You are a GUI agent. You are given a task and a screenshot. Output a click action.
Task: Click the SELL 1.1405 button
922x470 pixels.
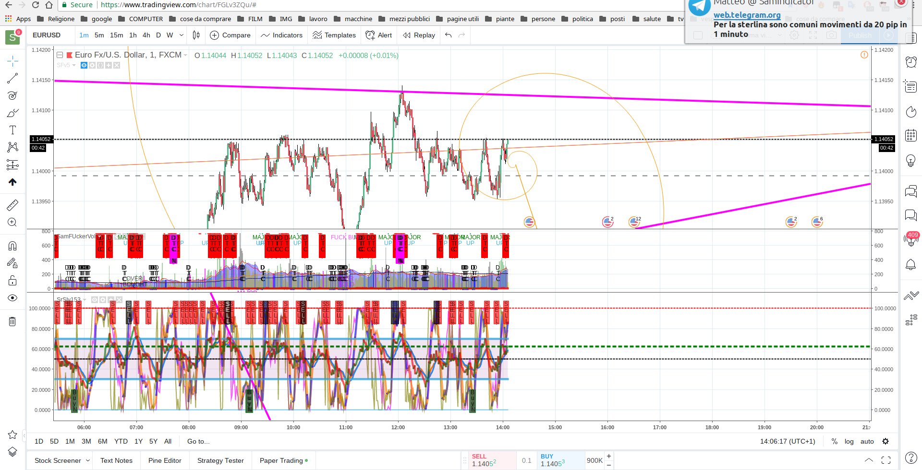pyautogui.click(x=493, y=460)
